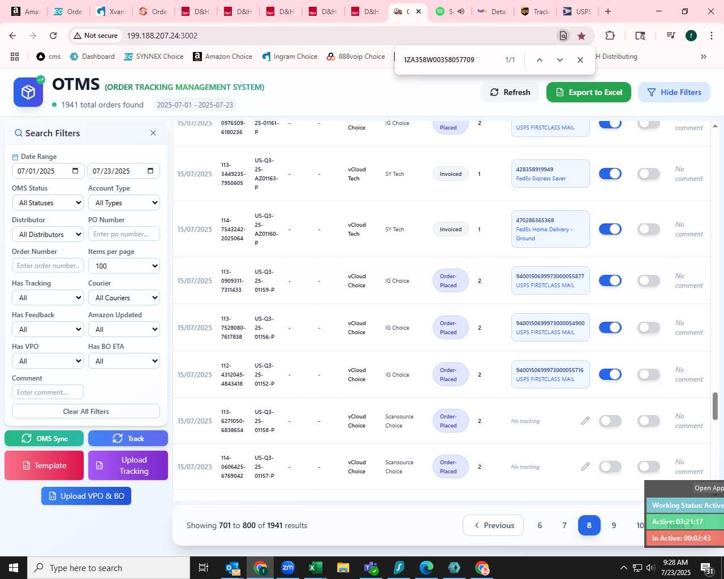Image resolution: width=724 pixels, height=579 pixels.
Task: Click the OTMS cube logo icon
Action: [28, 92]
